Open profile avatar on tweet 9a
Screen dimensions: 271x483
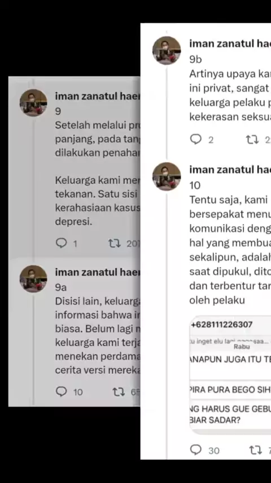pos(33,278)
